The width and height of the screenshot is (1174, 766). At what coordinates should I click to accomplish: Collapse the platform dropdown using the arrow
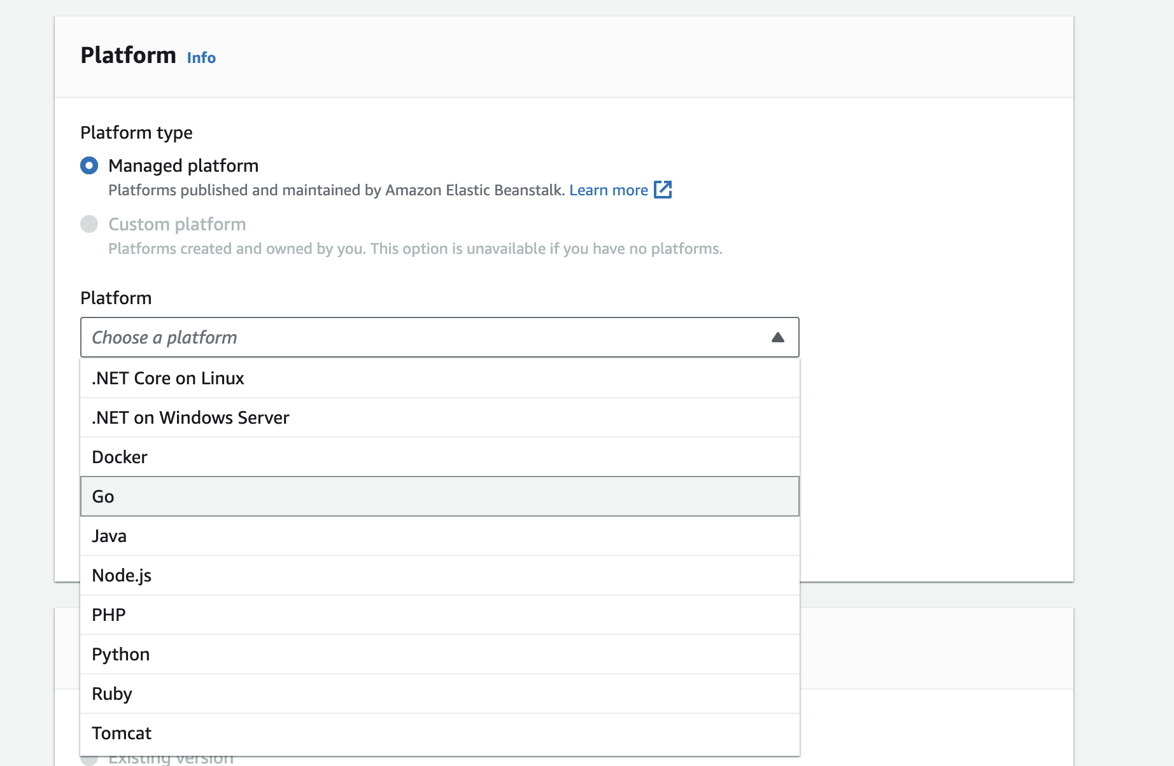pos(777,337)
